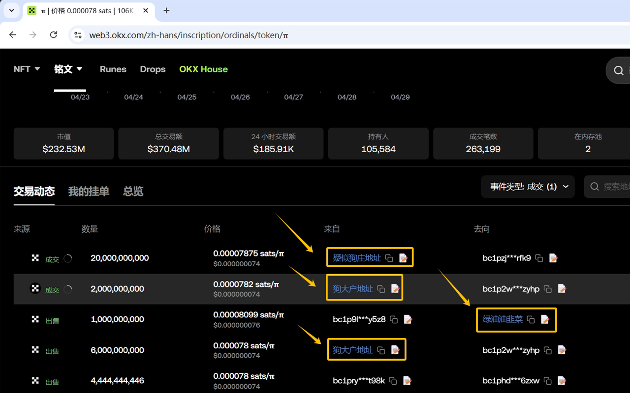The height and width of the screenshot is (393, 630).
Task: Switch to the 总览 tab
Action: [x=133, y=192]
